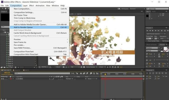Open the Layer menu

pyautogui.click(x=25, y=6)
